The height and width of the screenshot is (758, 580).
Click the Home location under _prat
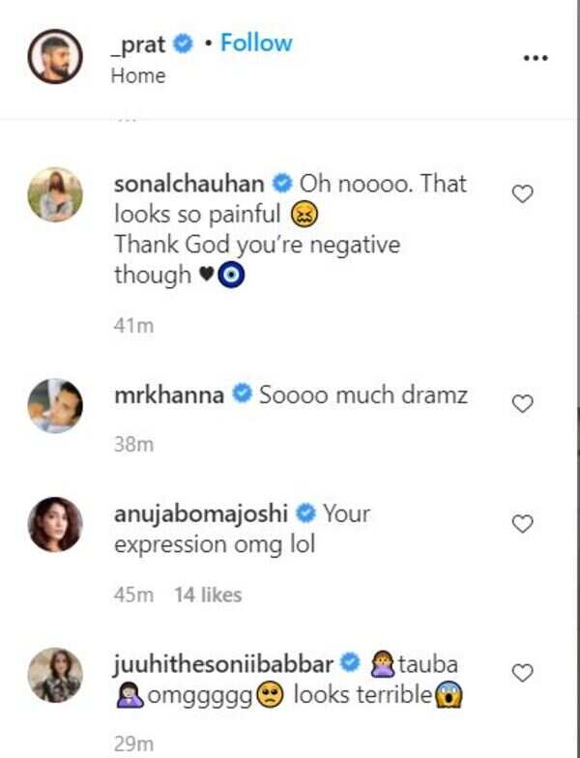138,75
